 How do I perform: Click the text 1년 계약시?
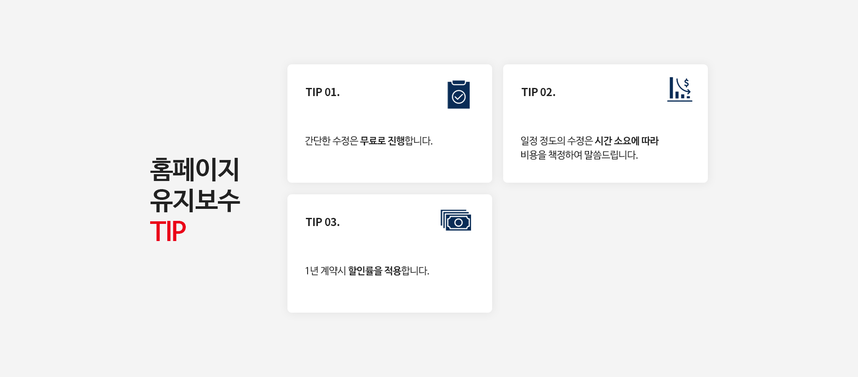click(325, 271)
